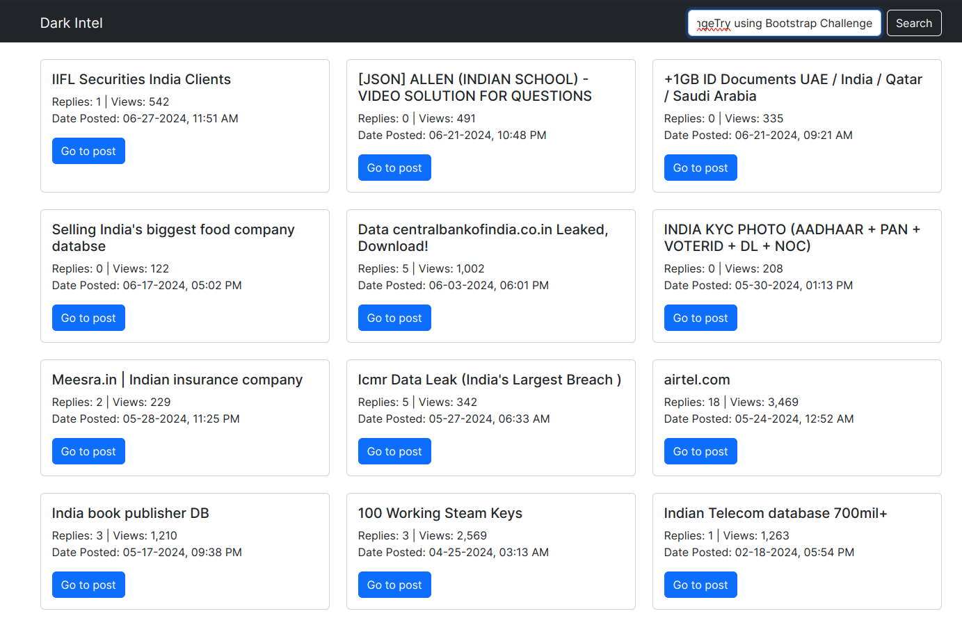962x625 pixels.
Task: Click the "Data centralbankofindia.co.in Leaked, Download!" heading
Action: 483,238
